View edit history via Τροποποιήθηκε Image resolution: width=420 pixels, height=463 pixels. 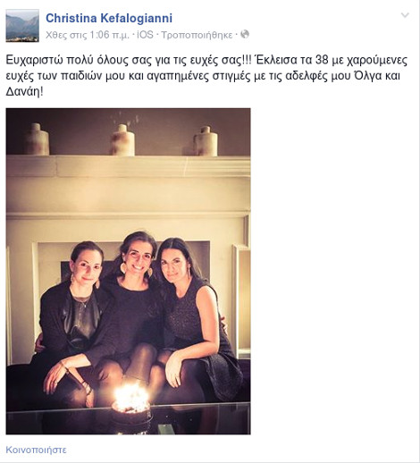coord(197,35)
